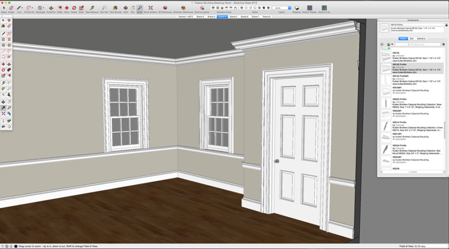This screenshot has width=449, height=249.
Task: Expand the Rectangle tool dropdown arrow
Action: (x=44, y=8)
